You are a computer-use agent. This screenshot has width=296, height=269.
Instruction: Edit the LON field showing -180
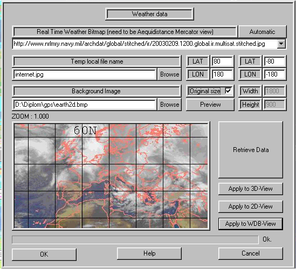pos(274,74)
